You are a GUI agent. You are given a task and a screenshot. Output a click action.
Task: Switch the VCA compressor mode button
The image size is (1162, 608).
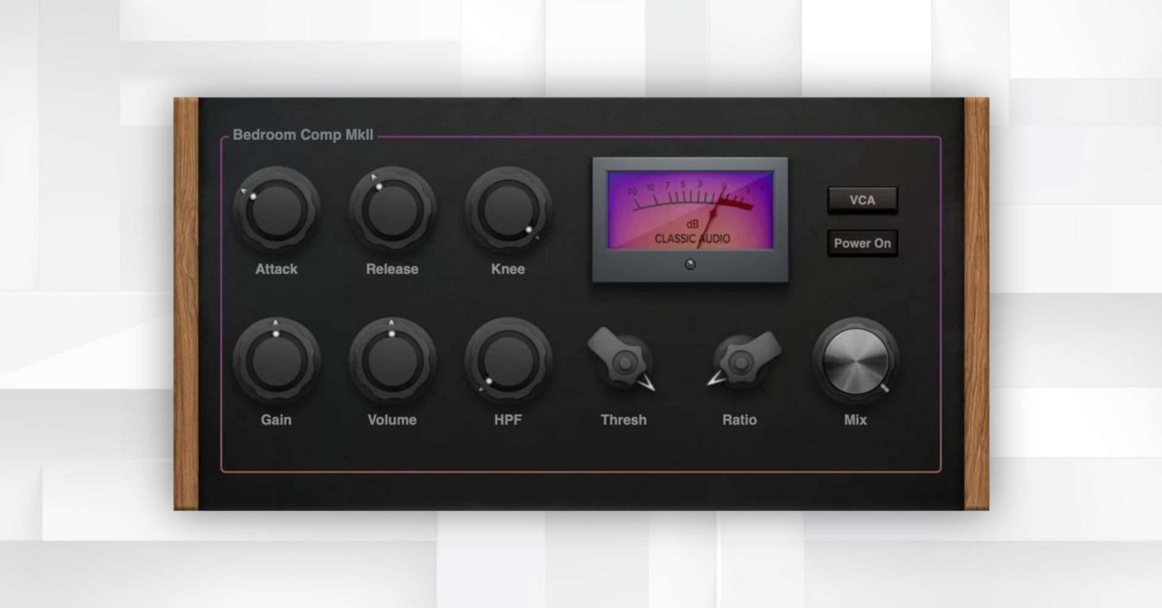pyautogui.click(x=862, y=200)
